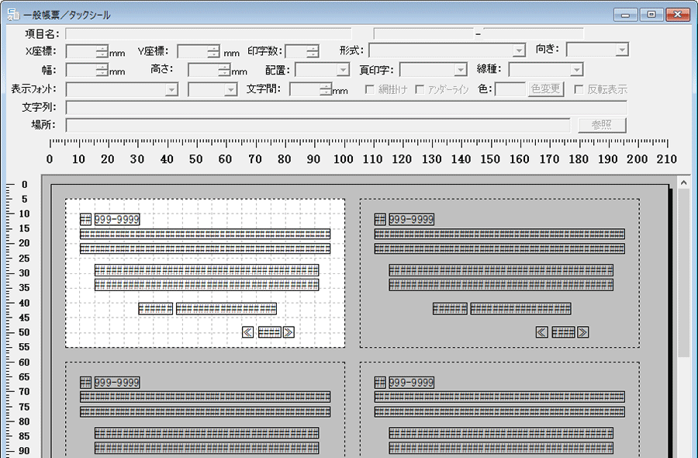The width and height of the screenshot is (698, 458).
Task: Toggle the 反転表示 checkbox
Action: point(579,89)
